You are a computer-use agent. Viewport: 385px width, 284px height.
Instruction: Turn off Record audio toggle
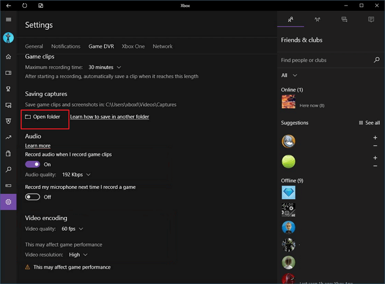(32, 165)
